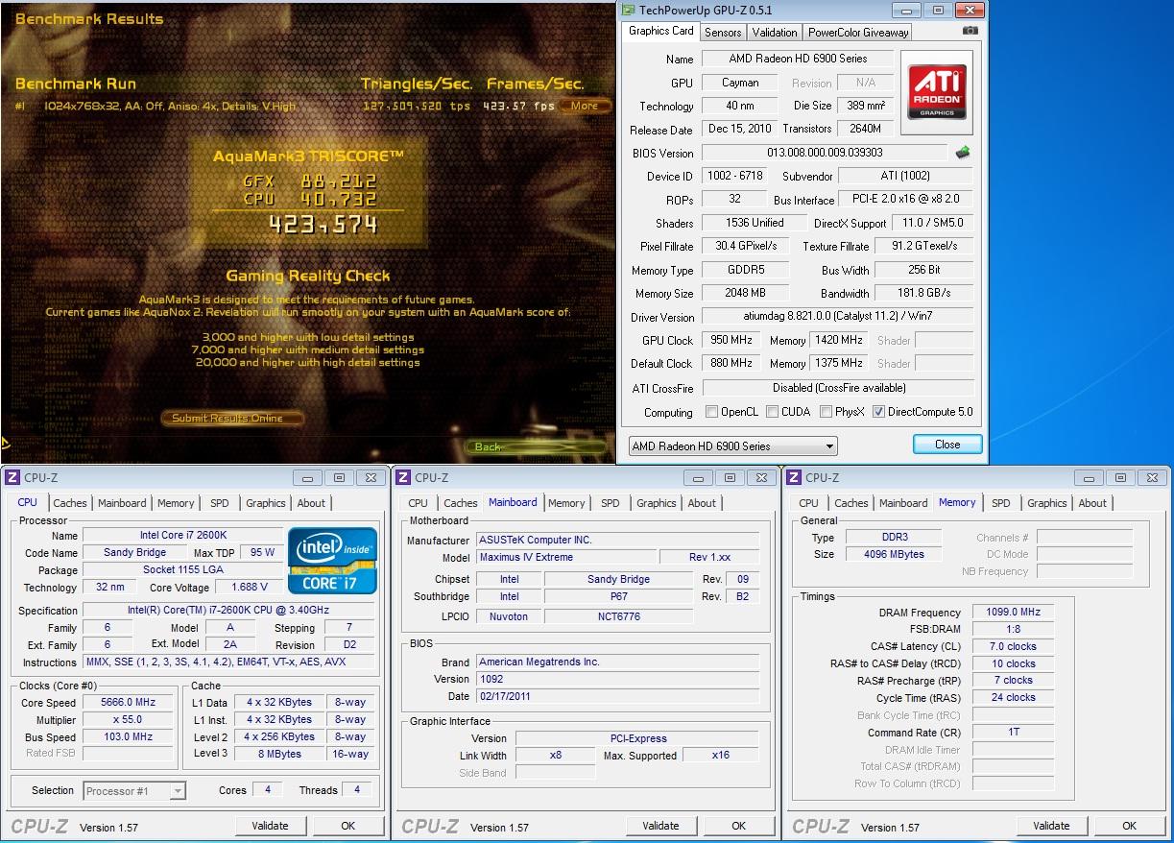Click the Core Voltage 1.688 V value
1174x843 pixels.
coord(250,588)
